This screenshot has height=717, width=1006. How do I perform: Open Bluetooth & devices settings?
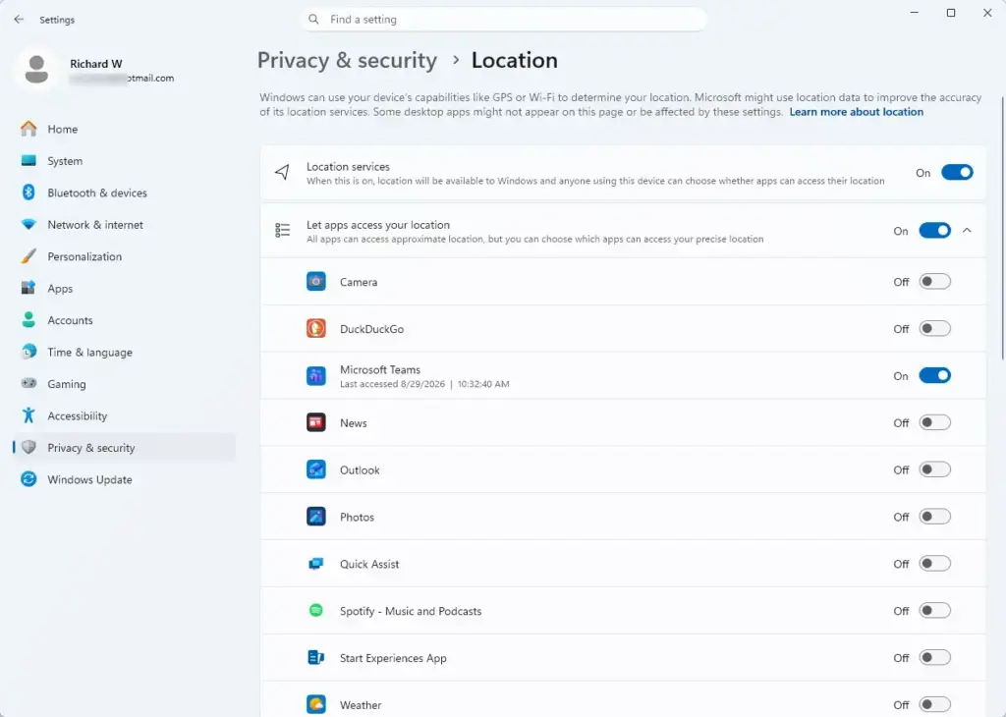(124, 193)
